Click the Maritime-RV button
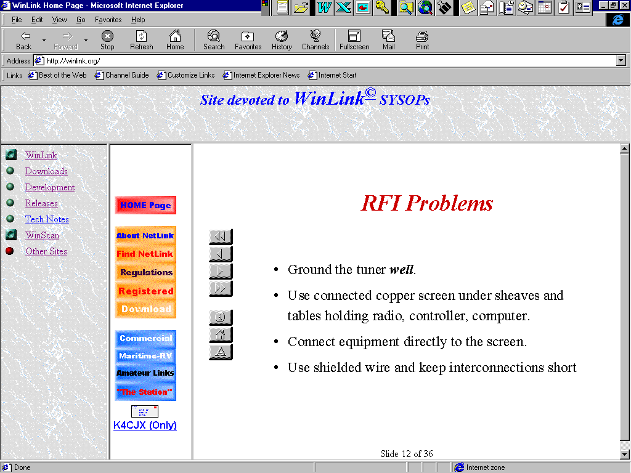The width and height of the screenshot is (631, 473). pos(145,356)
